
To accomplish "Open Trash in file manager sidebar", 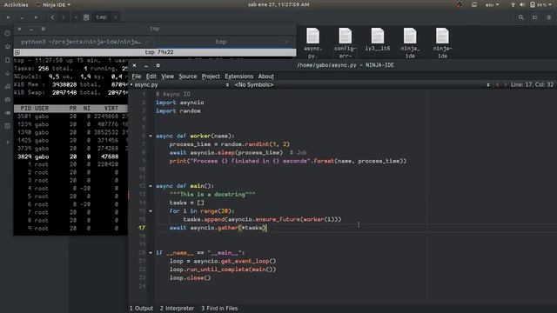I will click(x=8, y=126).
